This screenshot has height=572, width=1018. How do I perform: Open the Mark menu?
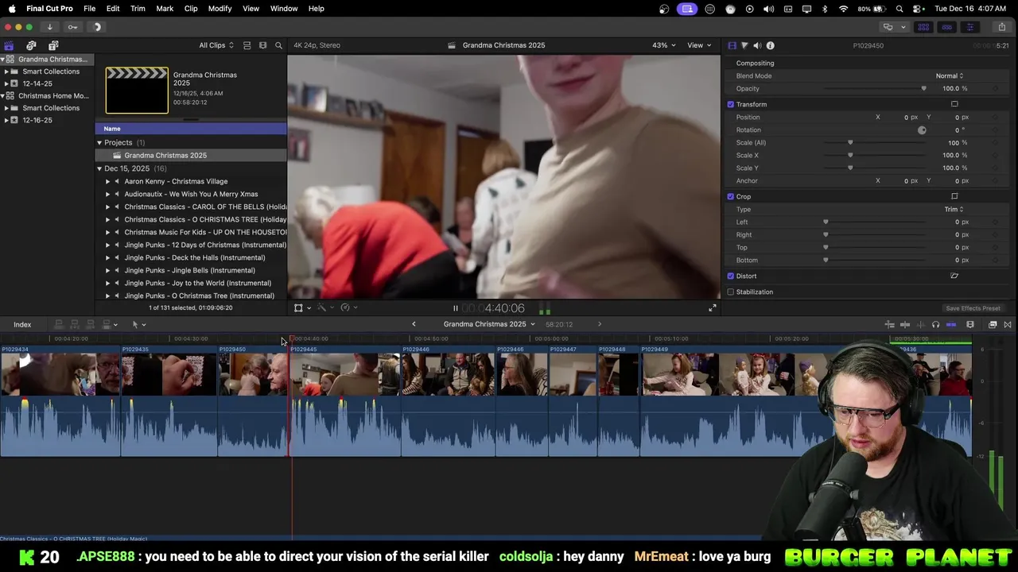(165, 8)
